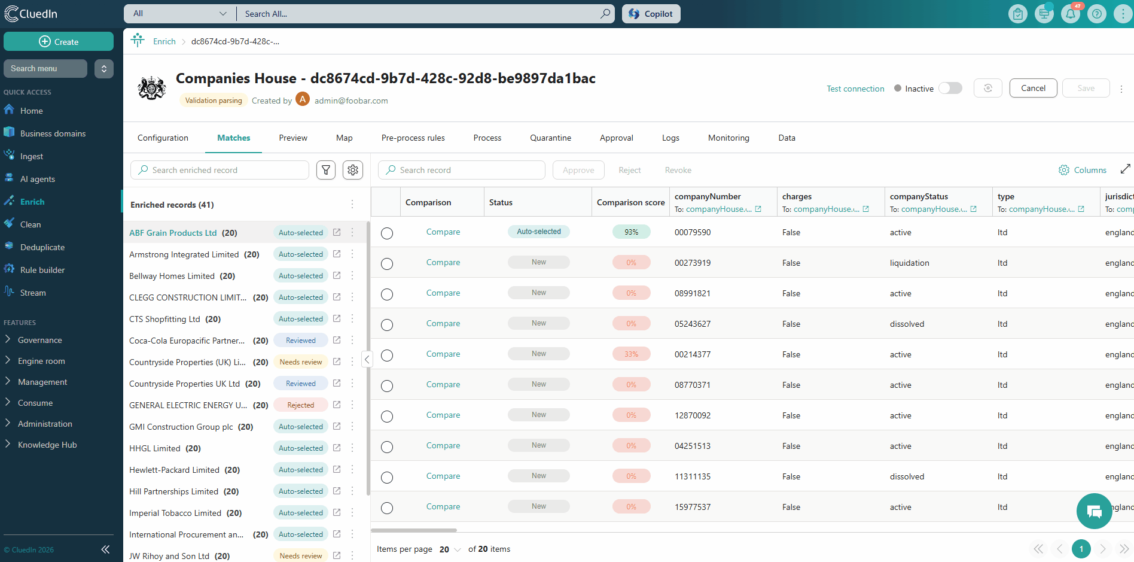Expand the Engine room section
The height and width of the screenshot is (562, 1134).
pos(41,361)
